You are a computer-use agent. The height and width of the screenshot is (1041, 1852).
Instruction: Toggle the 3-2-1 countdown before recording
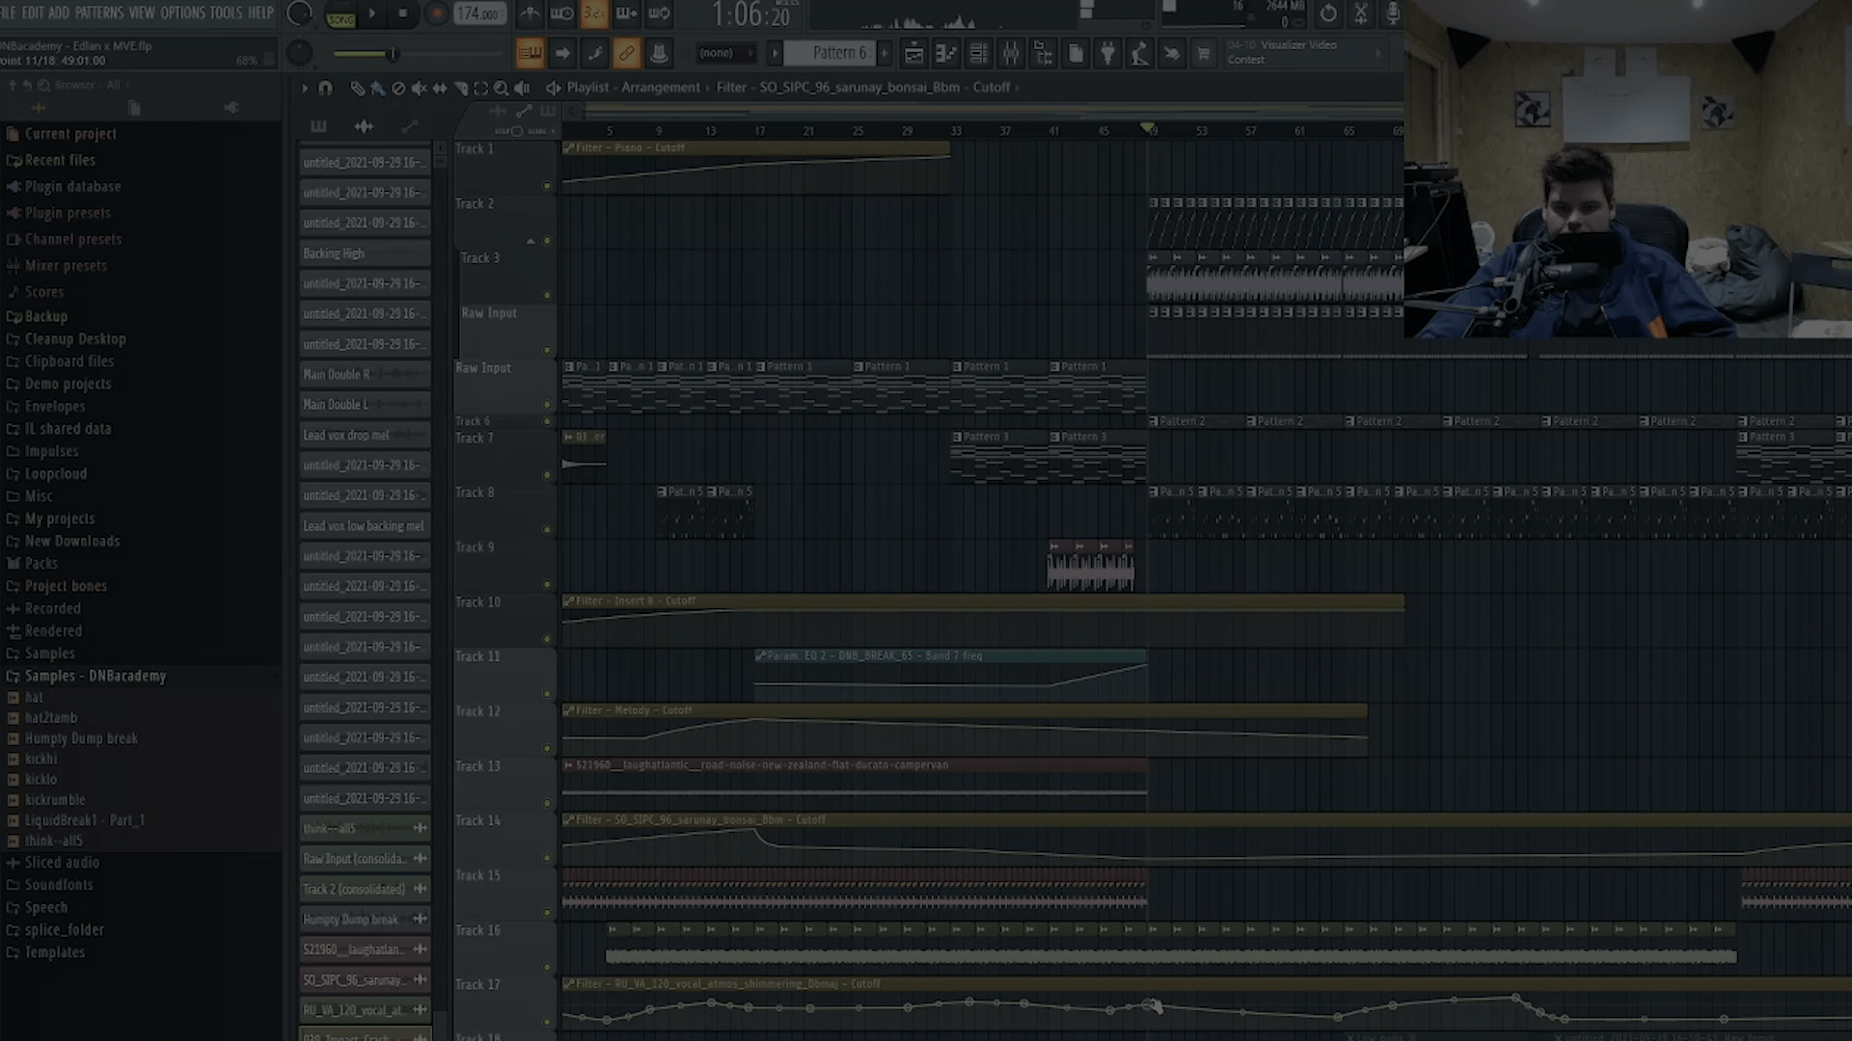click(594, 13)
